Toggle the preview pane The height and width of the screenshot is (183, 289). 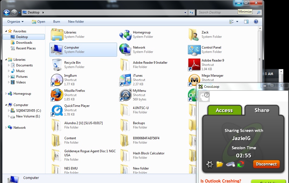pos(246,22)
